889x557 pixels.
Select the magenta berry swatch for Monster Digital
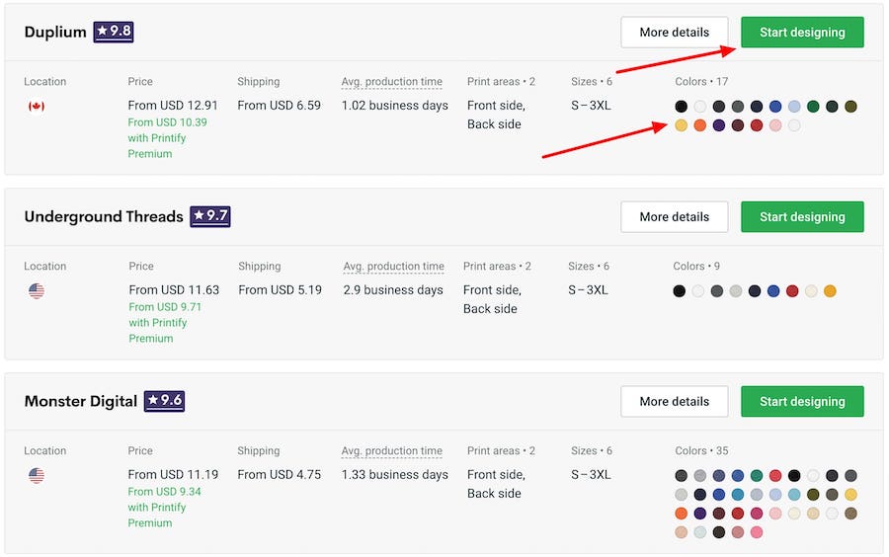click(x=757, y=514)
